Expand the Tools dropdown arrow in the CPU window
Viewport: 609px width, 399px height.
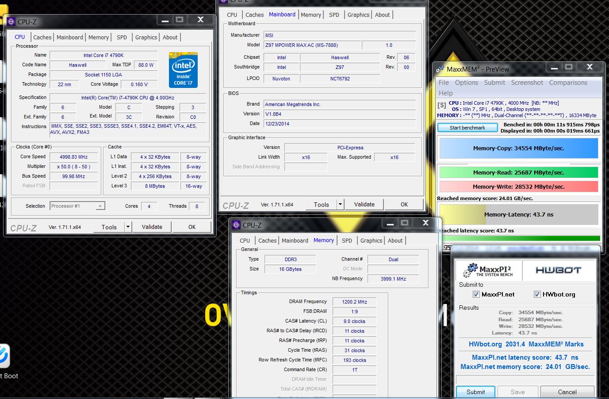(x=128, y=227)
